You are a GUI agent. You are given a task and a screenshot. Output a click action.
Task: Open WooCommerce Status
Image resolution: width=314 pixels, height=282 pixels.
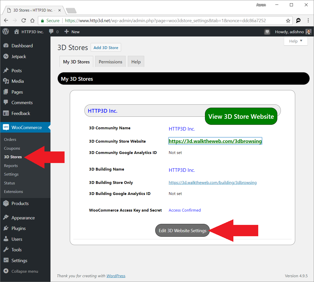pos(10,183)
